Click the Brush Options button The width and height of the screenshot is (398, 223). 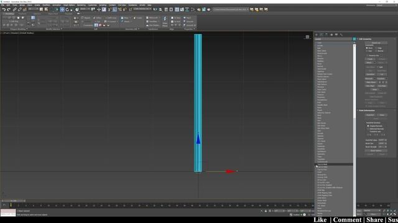coord(376,151)
